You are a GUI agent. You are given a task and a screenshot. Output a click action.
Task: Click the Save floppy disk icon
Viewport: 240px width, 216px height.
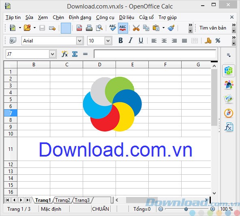click(42, 28)
